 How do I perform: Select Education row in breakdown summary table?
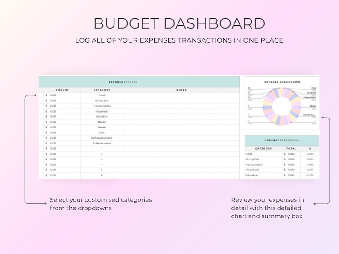(x=282, y=176)
